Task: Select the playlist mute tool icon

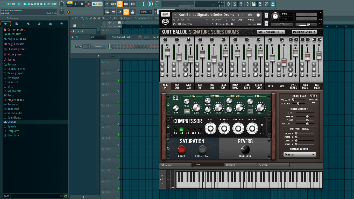Action: [x=95, y=18]
